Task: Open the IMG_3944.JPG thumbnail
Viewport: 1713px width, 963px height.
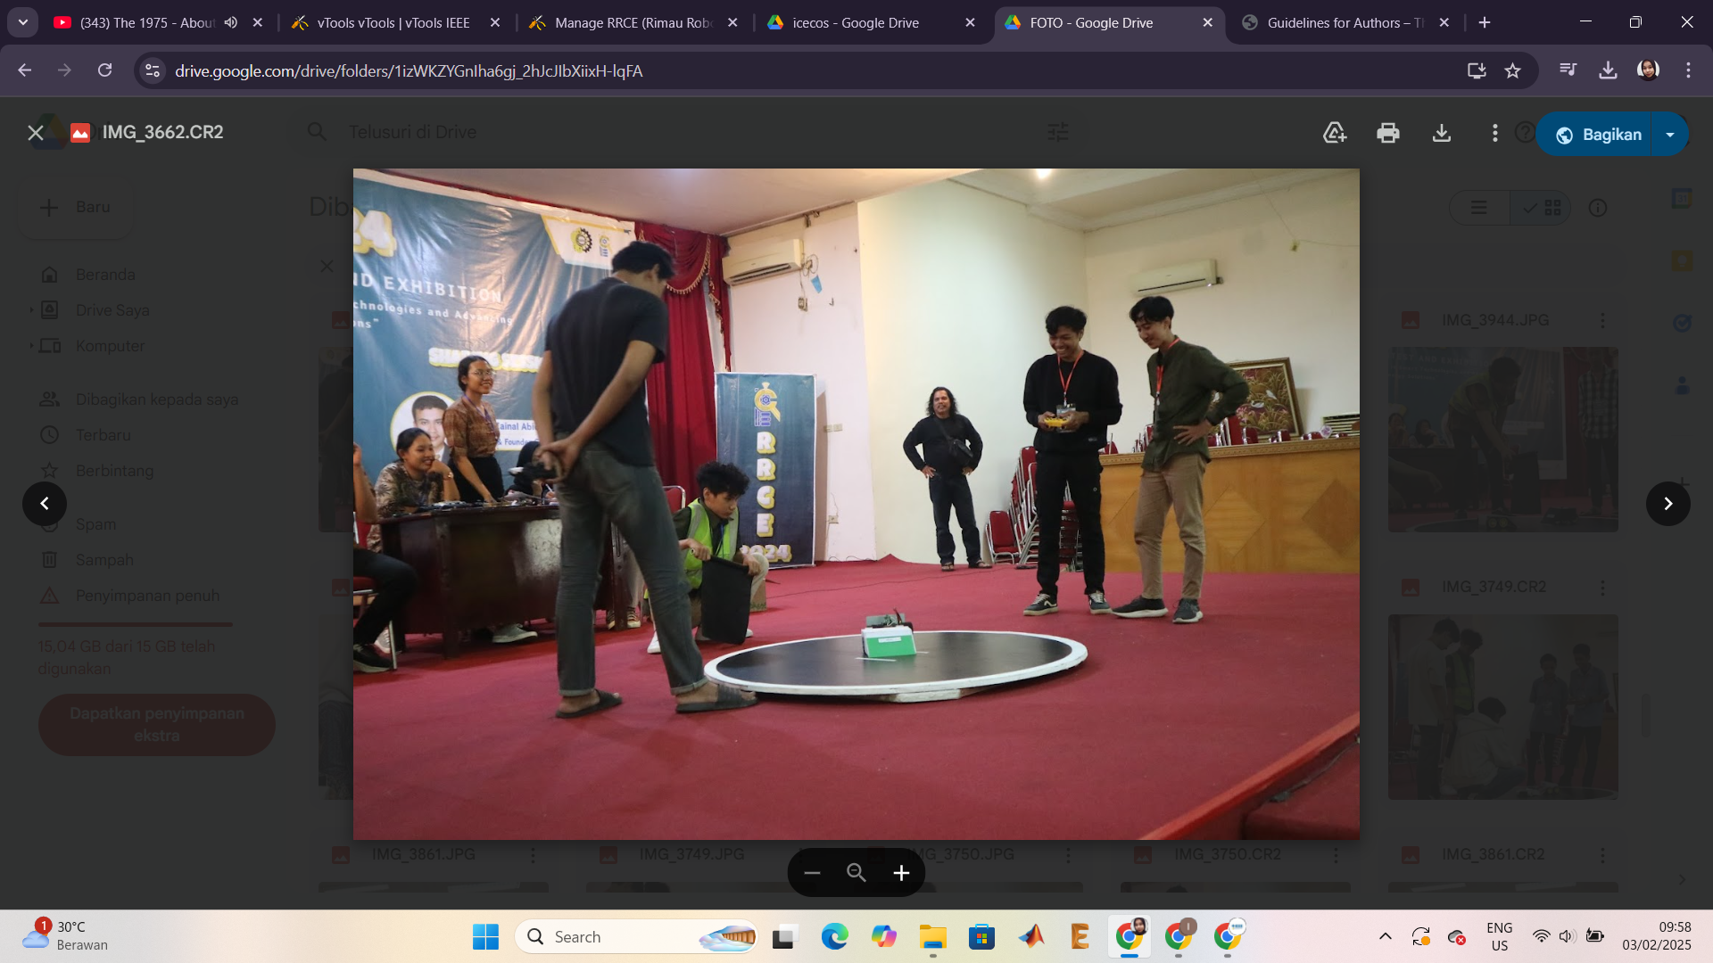Action: click(x=1503, y=440)
